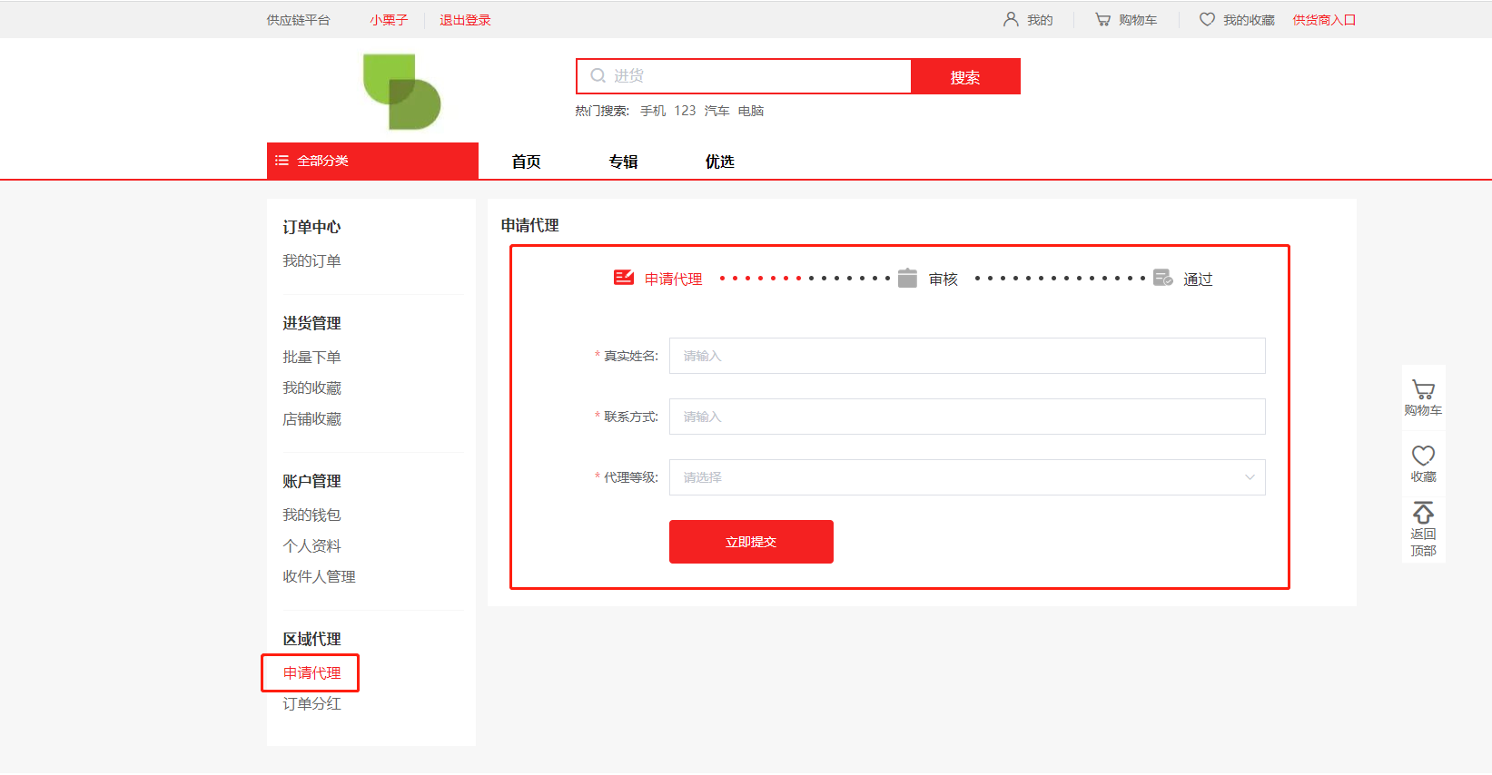The image size is (1492, 775).
Task: Click the return-to-top arrow icon
Action: tap(1423, 513)
